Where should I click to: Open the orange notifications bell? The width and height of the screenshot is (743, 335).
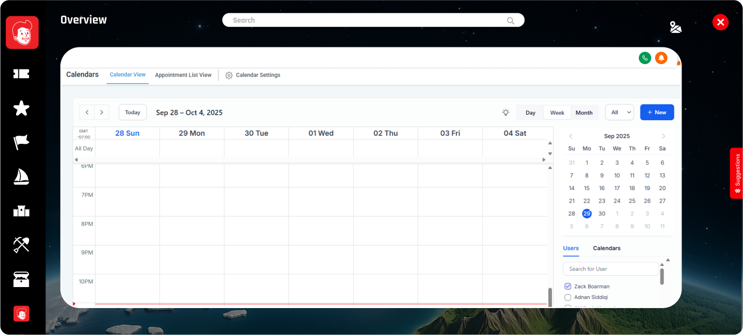click(661, 58)
